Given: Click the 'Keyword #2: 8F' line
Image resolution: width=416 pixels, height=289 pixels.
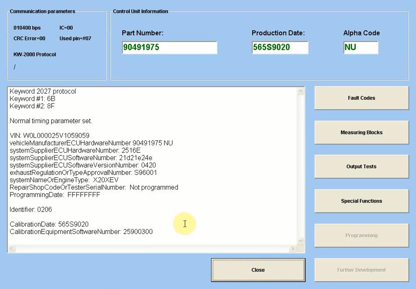Looking at the screenshot, I should pyautogui.click(x=32, y=106).
